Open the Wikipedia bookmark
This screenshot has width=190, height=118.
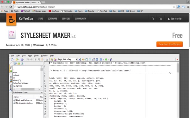(x=67, y=11)
